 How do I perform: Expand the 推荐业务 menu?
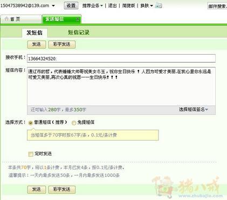click(x=92, y=6)
